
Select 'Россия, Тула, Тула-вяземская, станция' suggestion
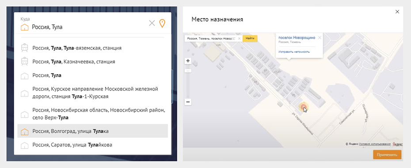[92, 48]
